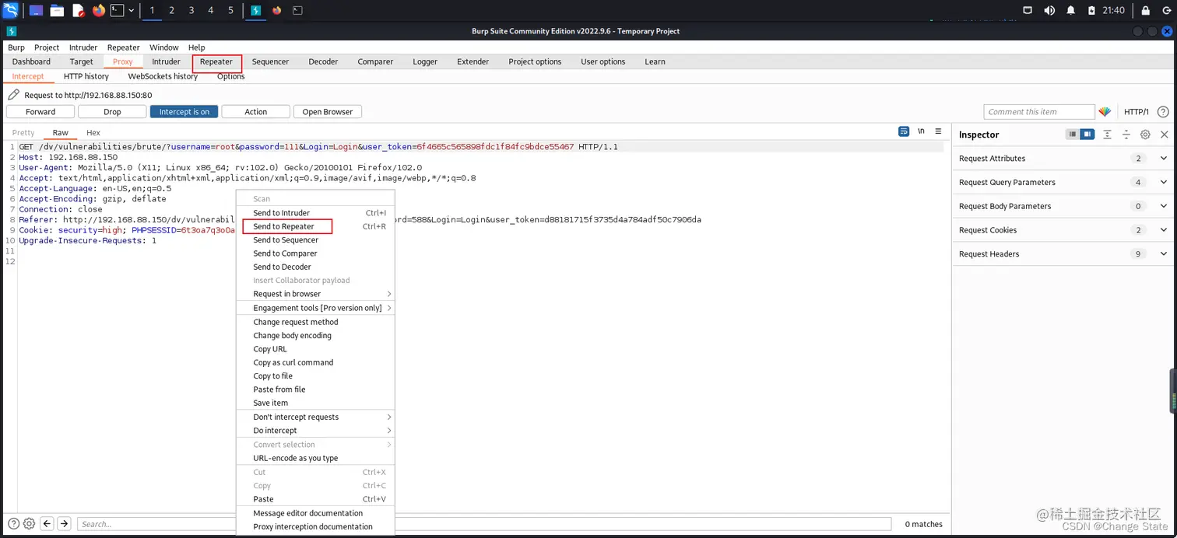Expand the Request Attributes section
1177x538 pixels.
click(x=1064, y=159)
